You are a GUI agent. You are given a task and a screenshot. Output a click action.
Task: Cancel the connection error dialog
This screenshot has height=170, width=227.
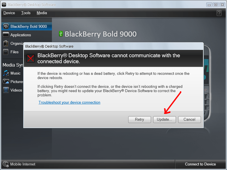[x=189, y=119]
